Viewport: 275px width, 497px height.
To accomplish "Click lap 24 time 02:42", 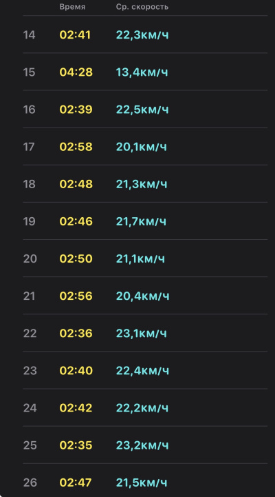I will coord(76,408).
